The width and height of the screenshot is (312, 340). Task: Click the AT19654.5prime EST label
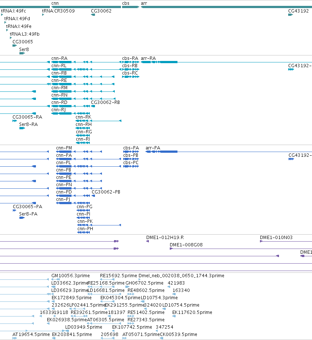click(31, 334)
